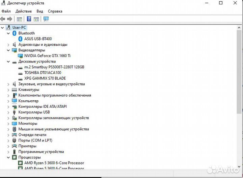Select the XPG GAMMIX S70 BLADE disk
Screen dimensions: 243x178
(45, 78)
